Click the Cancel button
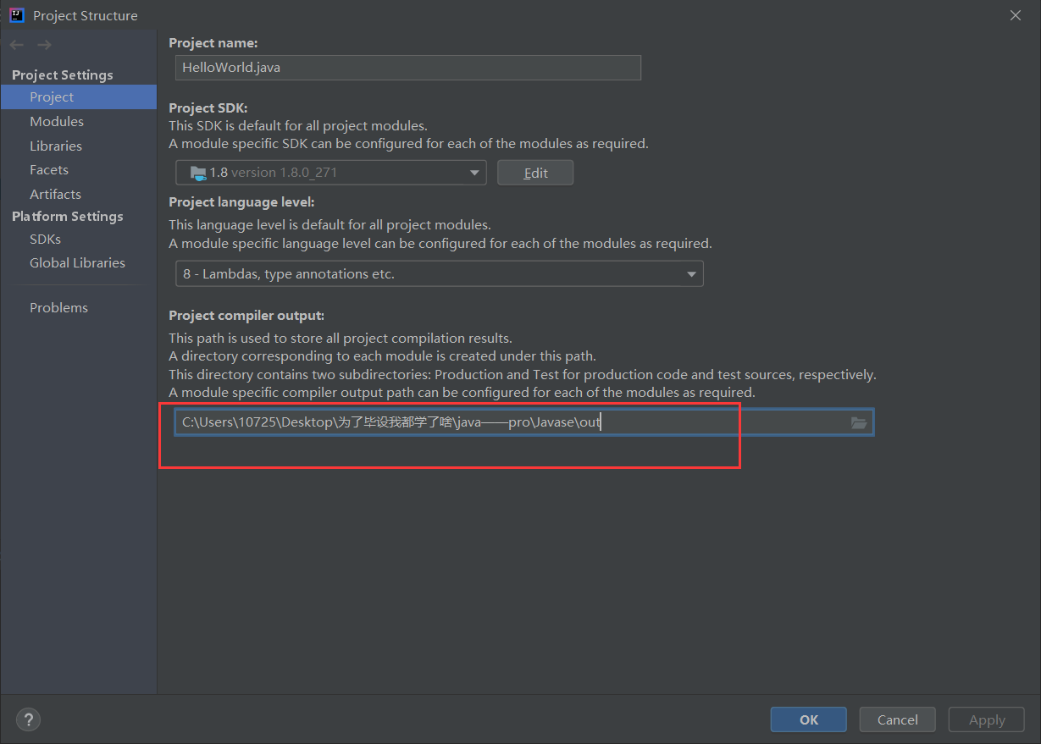1041x744 pixels. [897, 719]
